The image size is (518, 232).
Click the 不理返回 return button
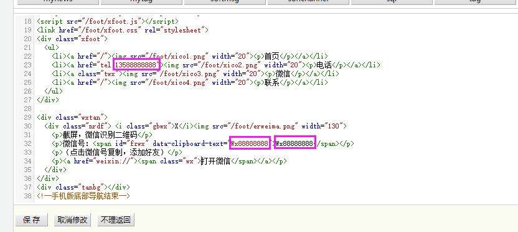tap(116, 220)
